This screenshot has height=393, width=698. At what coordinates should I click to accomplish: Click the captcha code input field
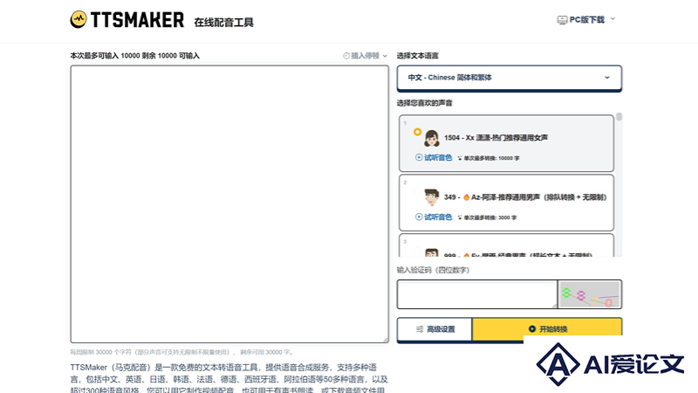click(x=476, y=294)
